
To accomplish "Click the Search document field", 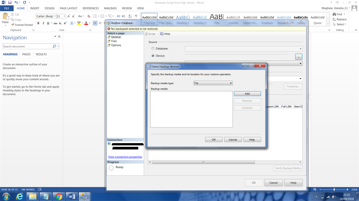I will (x=27, y=46).
